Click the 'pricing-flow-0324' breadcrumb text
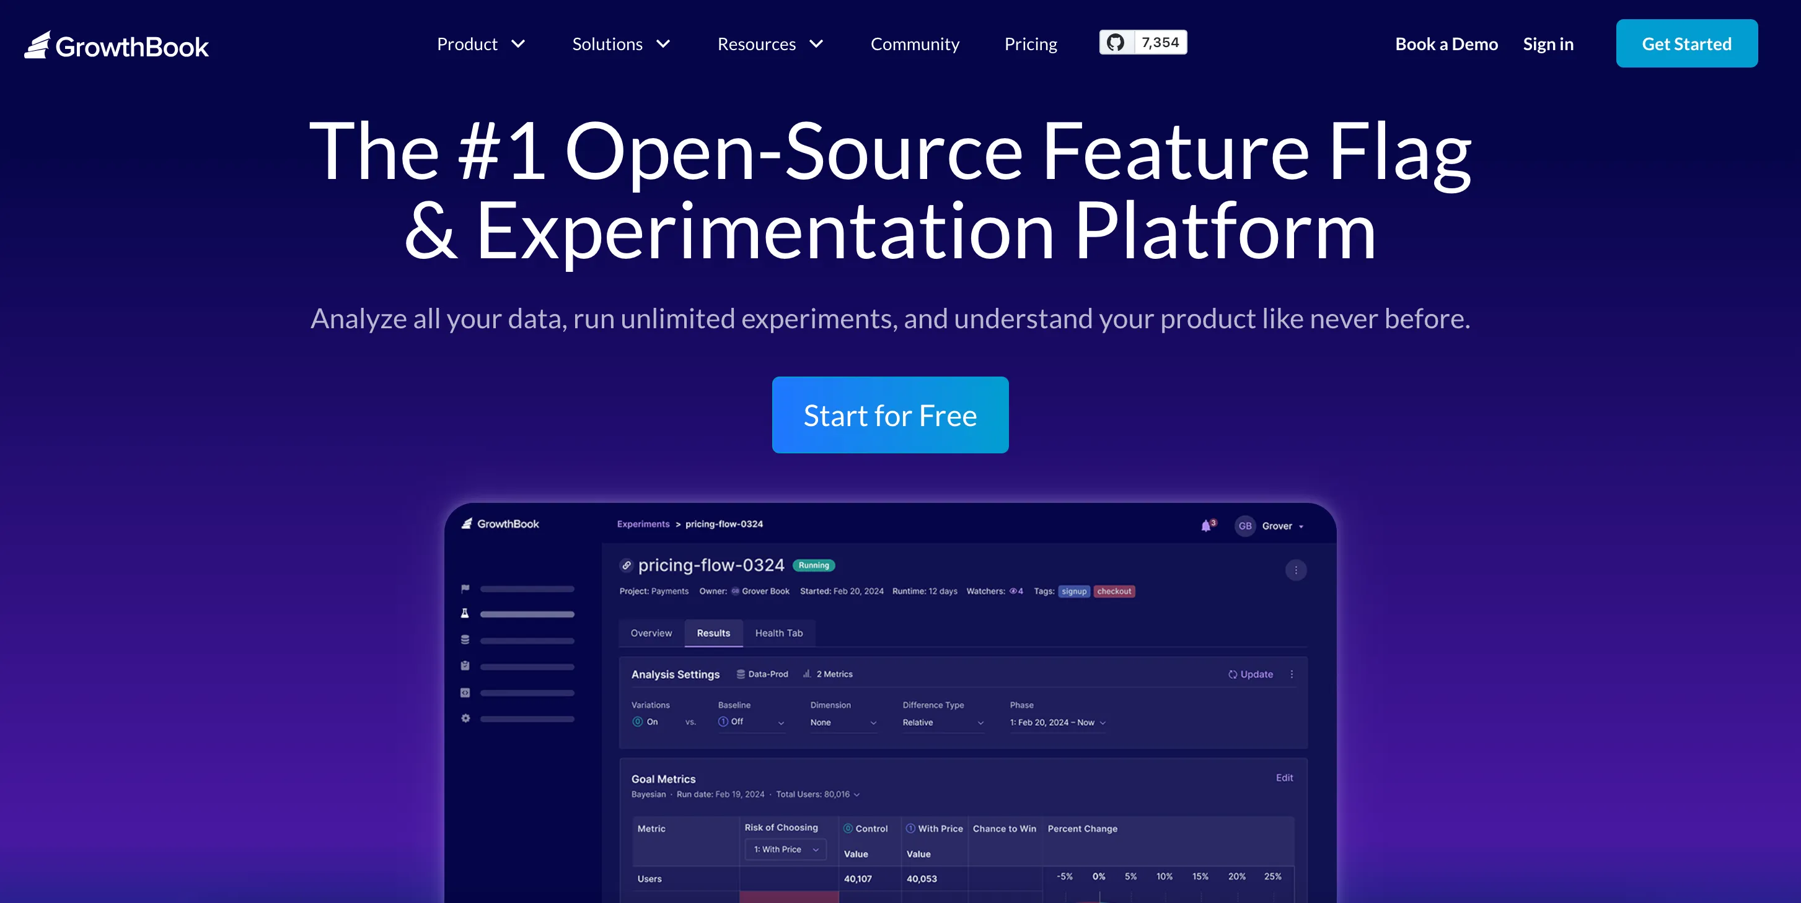Image resolution: width=1801 pixels, height=903 pixels. pyautogui.click(x=724, y=524)
